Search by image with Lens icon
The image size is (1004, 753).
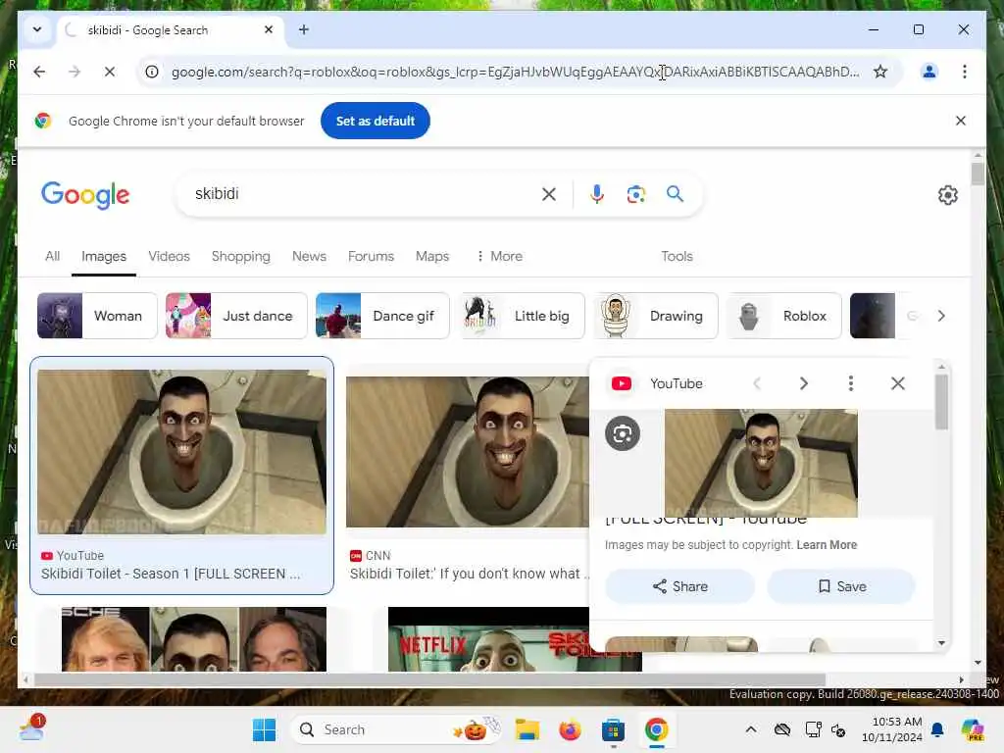[635, 194]
